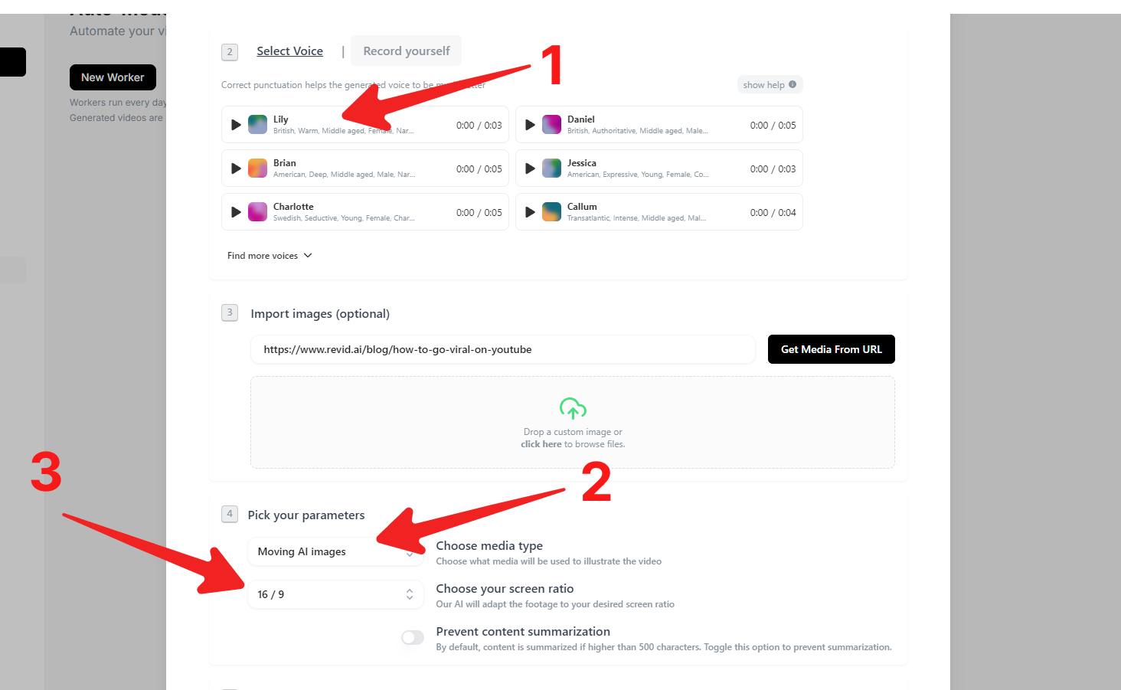The height and width of the screenshot is (690, 1121).
Task: Click the cloud upload icon
Action: (573, 408)
